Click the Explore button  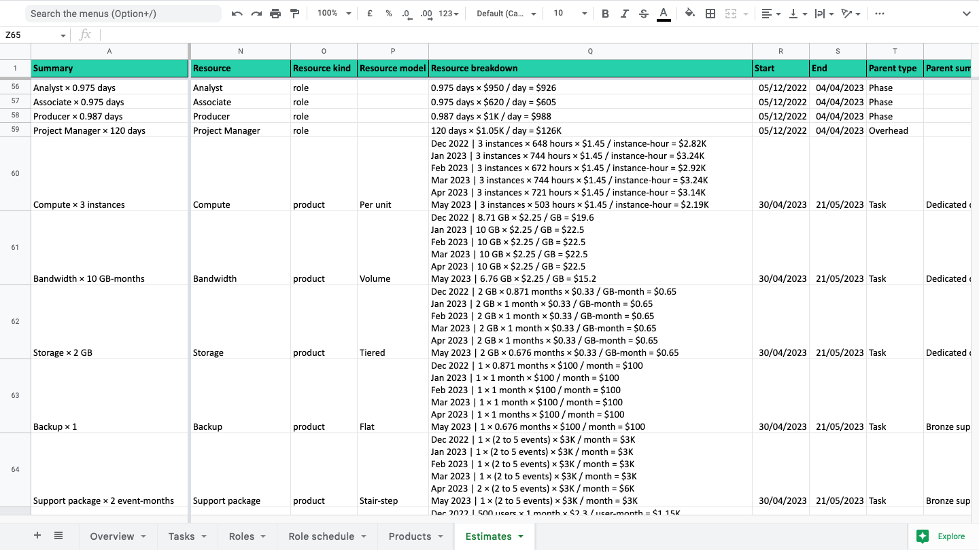942,536
